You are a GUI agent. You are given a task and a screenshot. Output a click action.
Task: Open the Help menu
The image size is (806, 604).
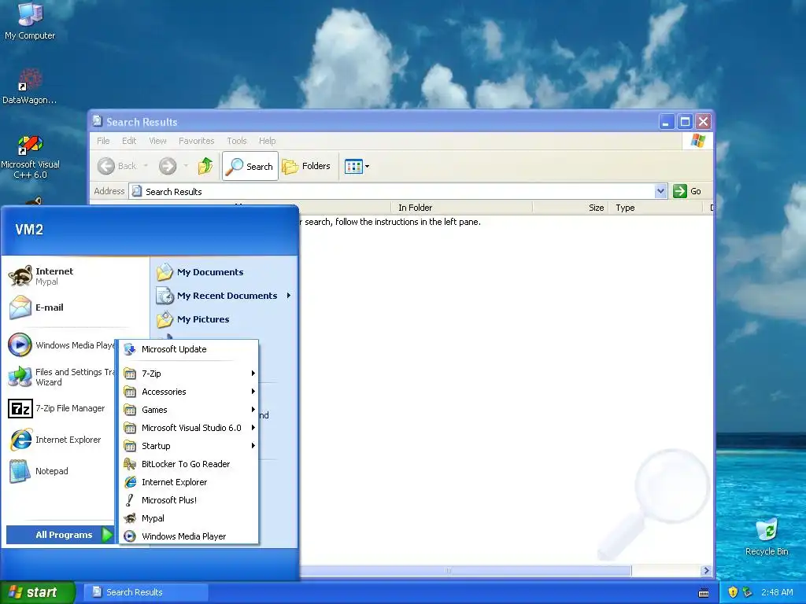(x=267, y=141)
